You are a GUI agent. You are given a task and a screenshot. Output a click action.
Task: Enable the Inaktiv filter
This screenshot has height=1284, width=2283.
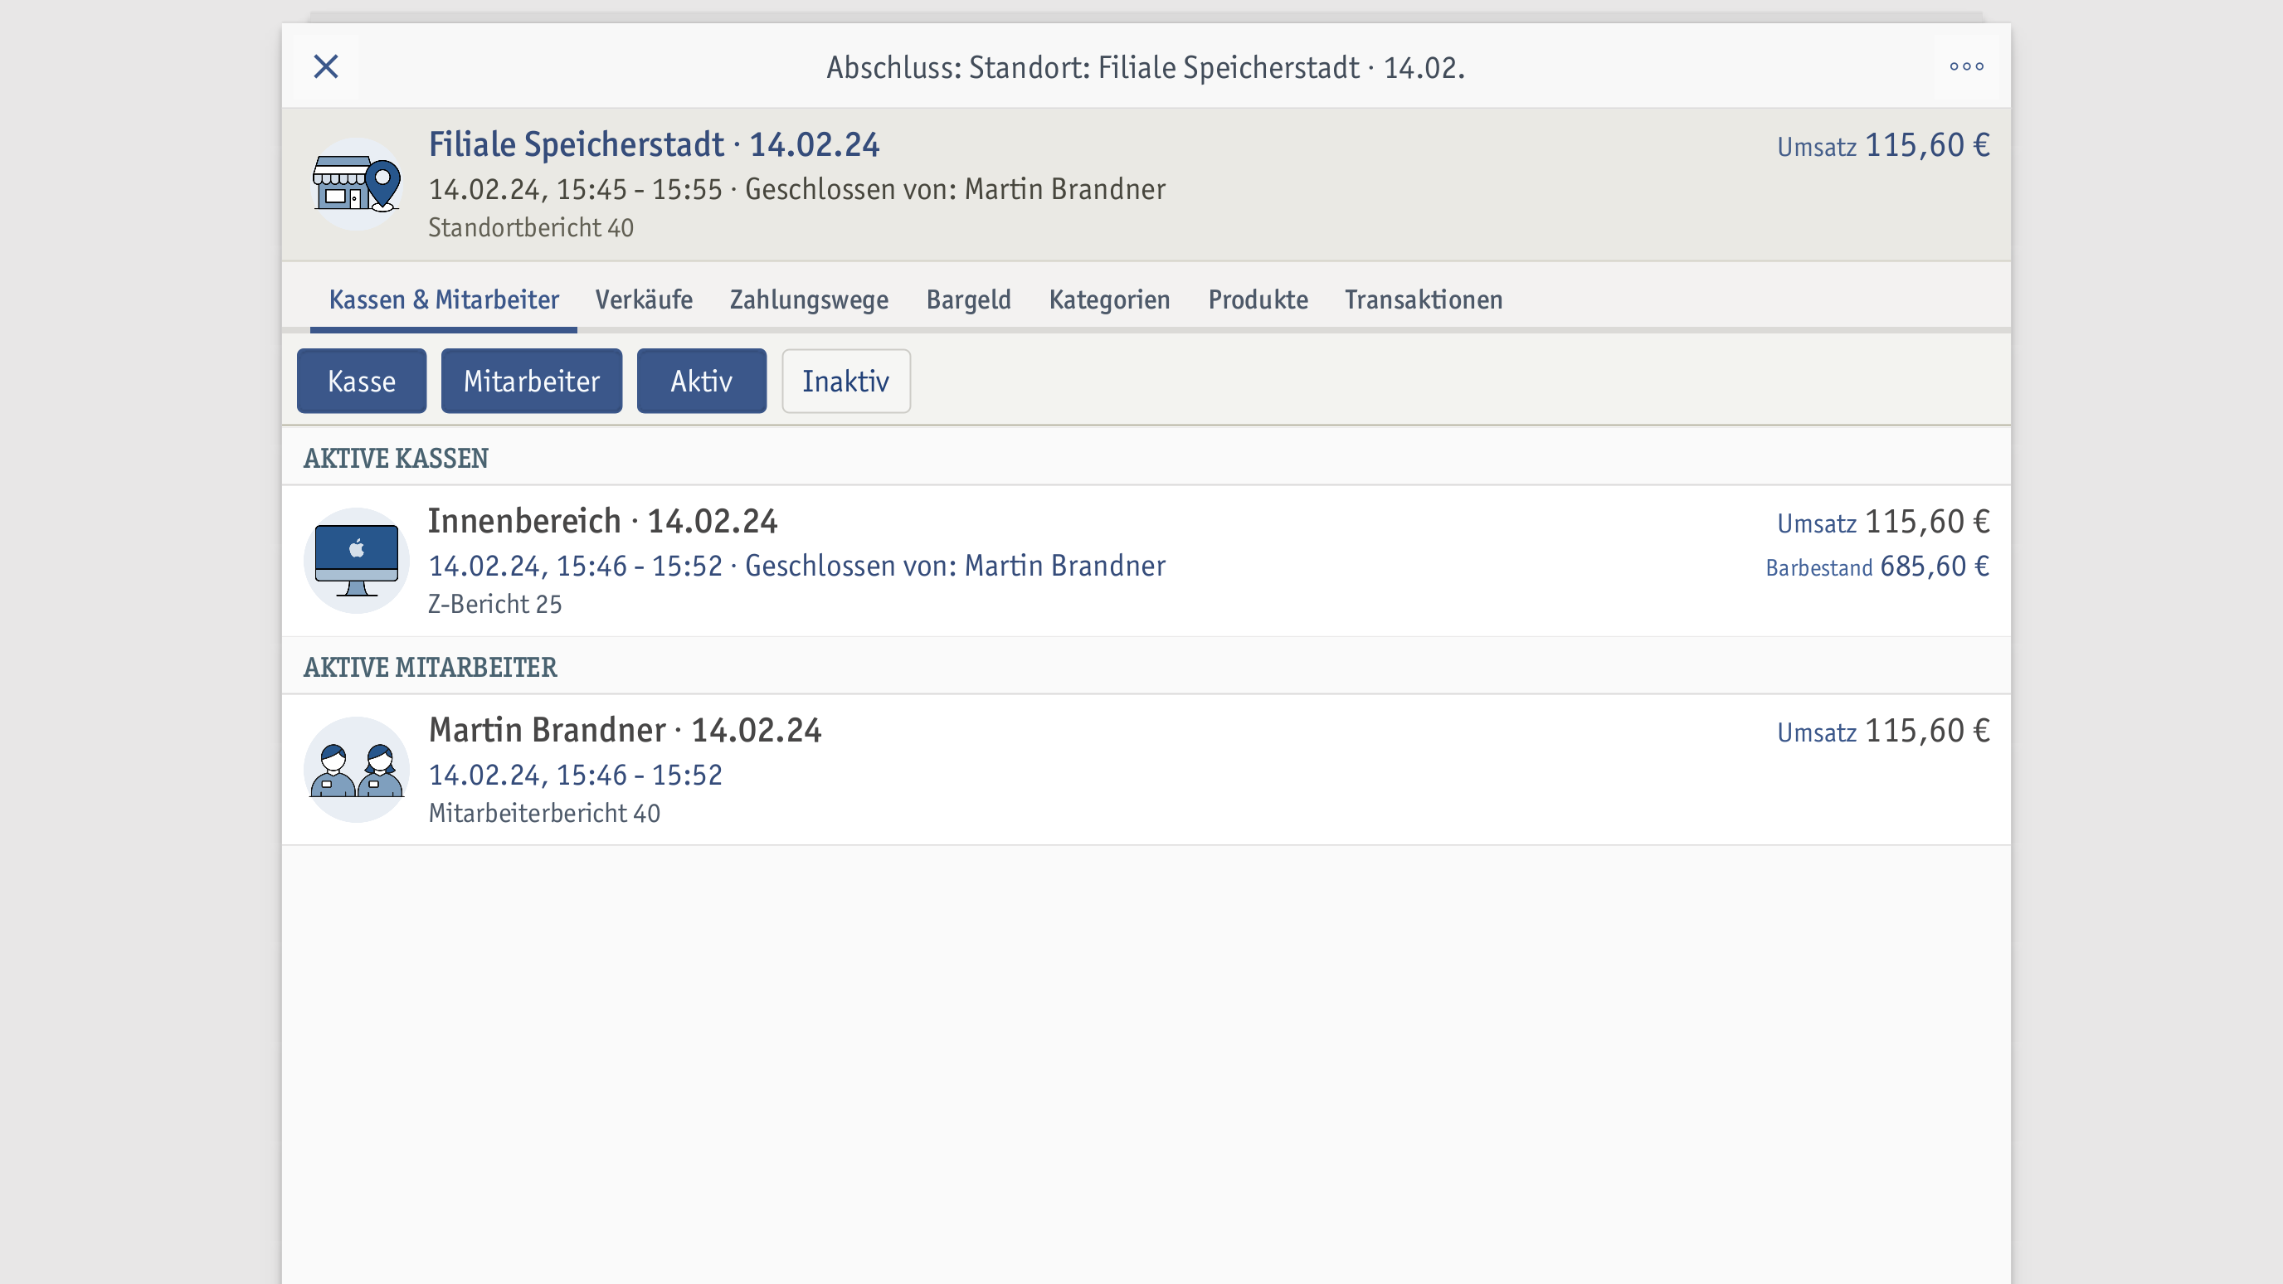point(846,381)
